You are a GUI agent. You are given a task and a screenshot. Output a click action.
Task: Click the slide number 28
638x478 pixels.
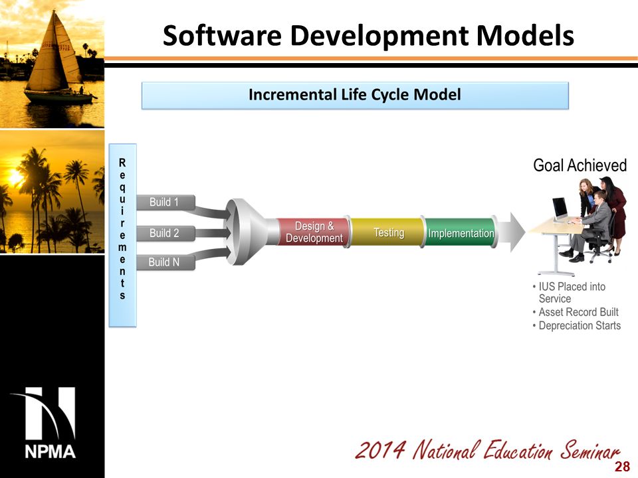[622, 467]
